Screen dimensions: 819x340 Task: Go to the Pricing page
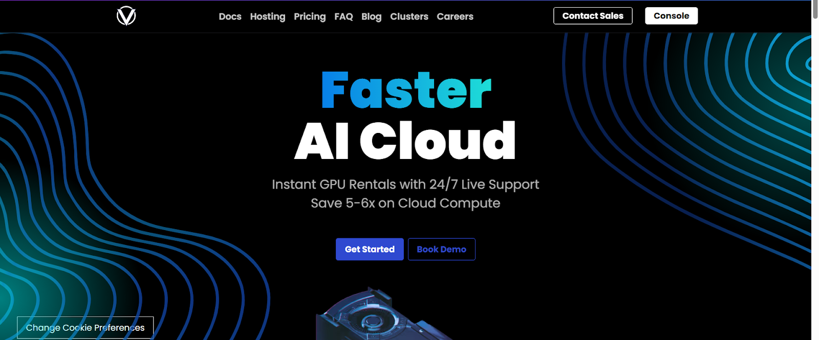[310, 16]
